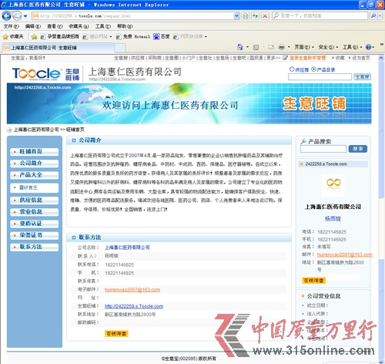Open the 安全(S) dropdown menu
This screenshot has height=364, width=385.
coord(328,47)
